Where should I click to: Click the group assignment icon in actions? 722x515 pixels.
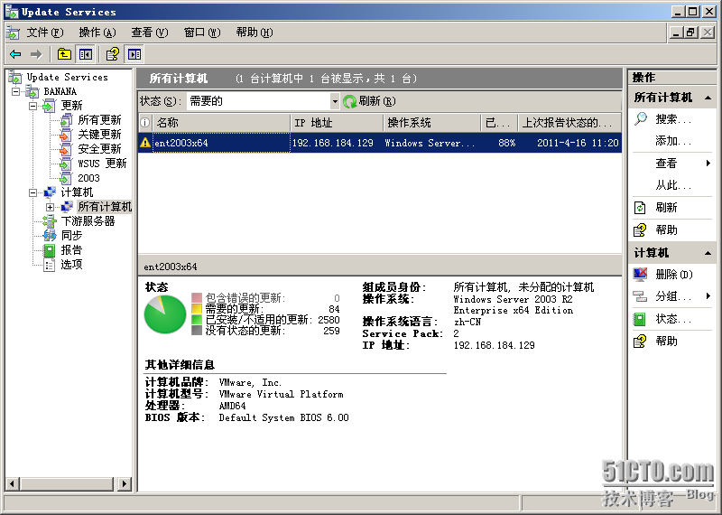click(x=640, y=296)
